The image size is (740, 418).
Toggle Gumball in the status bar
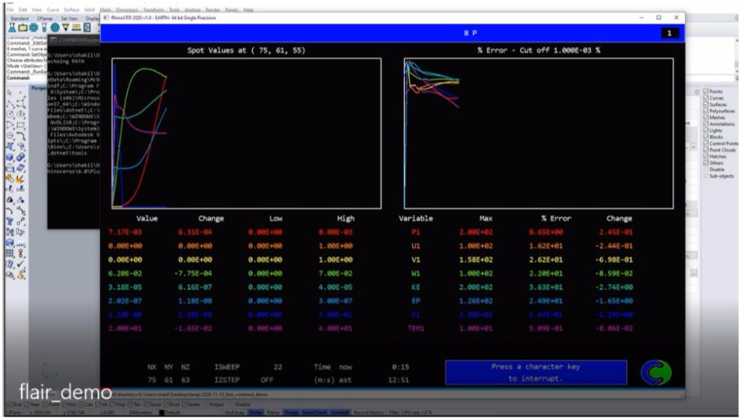[x=339, y=412]
